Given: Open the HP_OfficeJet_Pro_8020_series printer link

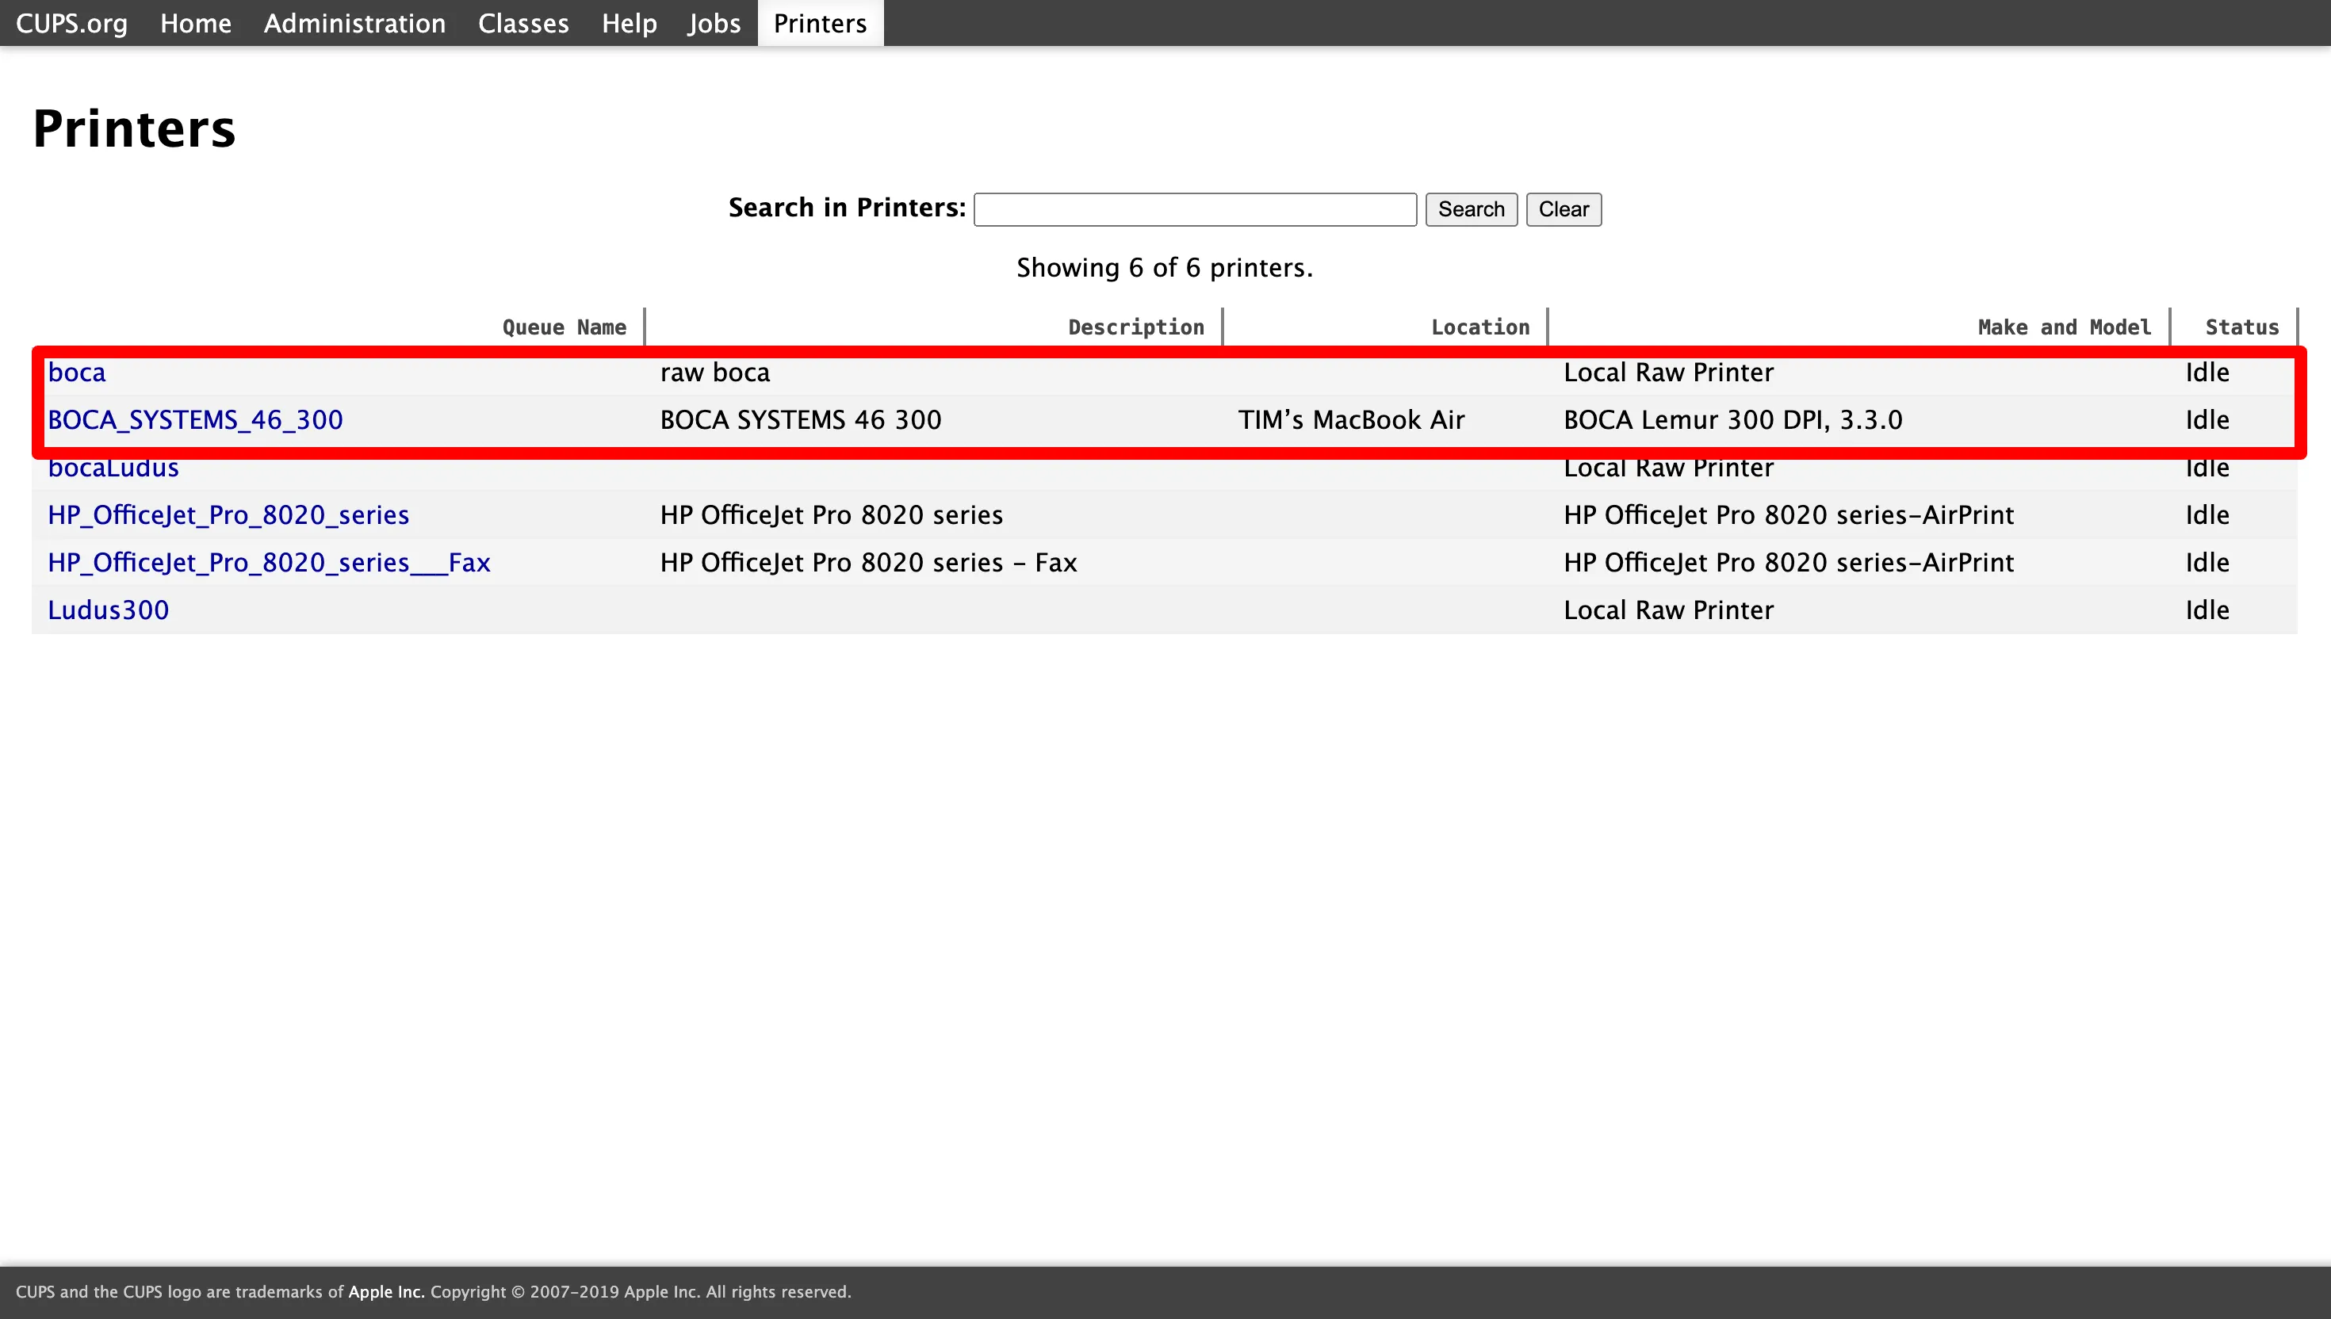Looking at the screenshot, I should click(x=228, y=514).
